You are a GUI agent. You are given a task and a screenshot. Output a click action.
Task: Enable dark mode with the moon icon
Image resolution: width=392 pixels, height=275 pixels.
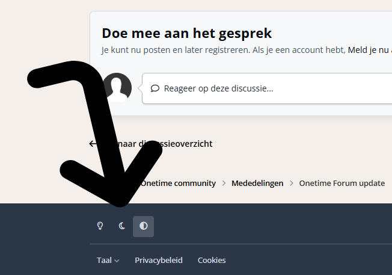122,226
